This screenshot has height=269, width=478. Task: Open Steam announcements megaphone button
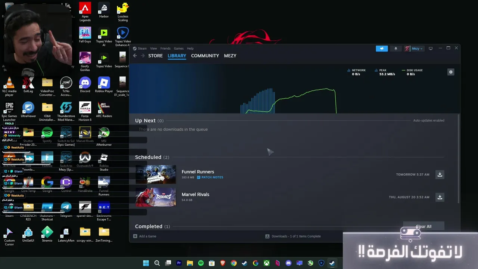382,49
